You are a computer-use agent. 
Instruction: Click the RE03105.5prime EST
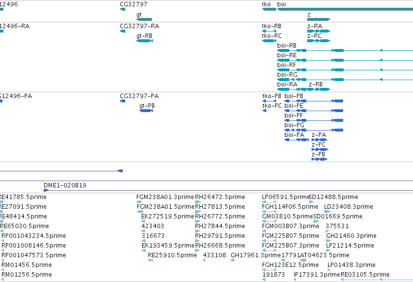click(377, 280)
